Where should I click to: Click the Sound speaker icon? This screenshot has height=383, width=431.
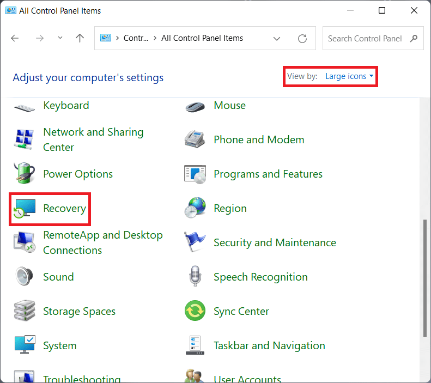click(25, 277)
